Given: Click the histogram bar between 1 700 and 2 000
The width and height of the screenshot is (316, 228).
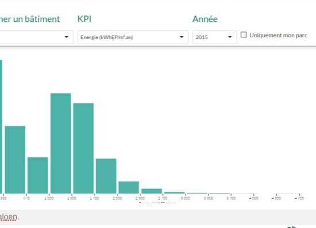Looking at the screenshot, I should 106,176.
